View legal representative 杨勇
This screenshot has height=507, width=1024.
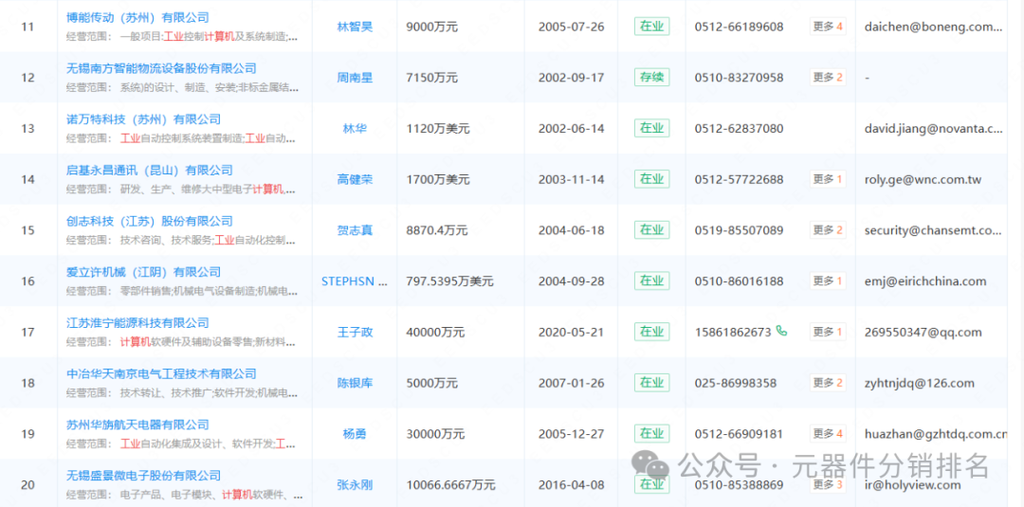coord(355,434)
